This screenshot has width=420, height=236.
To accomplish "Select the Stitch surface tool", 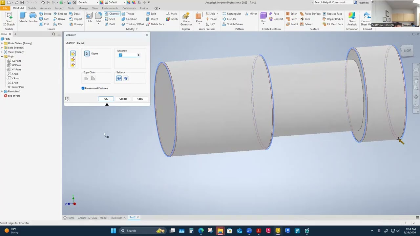I will tap(291, 14).
